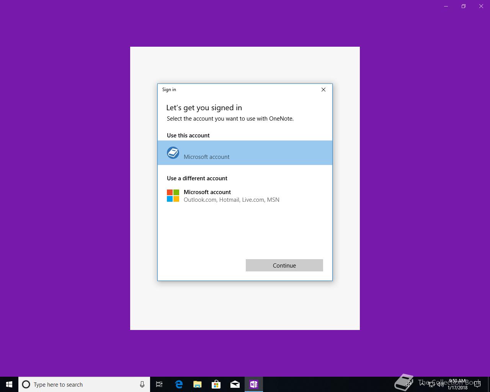Open Microsoft Store from the taskbar
Image resolution: width=490 pixels, height=392 pixels.
click(x=216, y=384)
